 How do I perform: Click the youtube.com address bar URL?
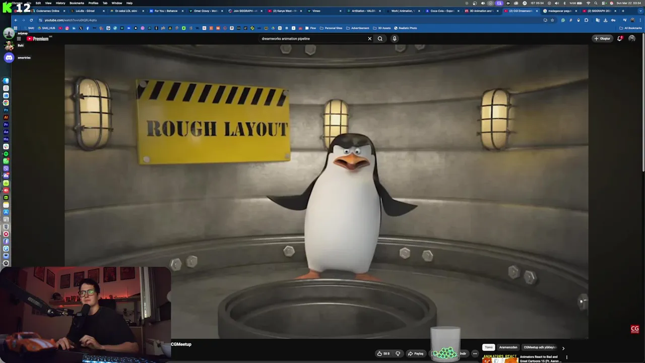(71, 20)
